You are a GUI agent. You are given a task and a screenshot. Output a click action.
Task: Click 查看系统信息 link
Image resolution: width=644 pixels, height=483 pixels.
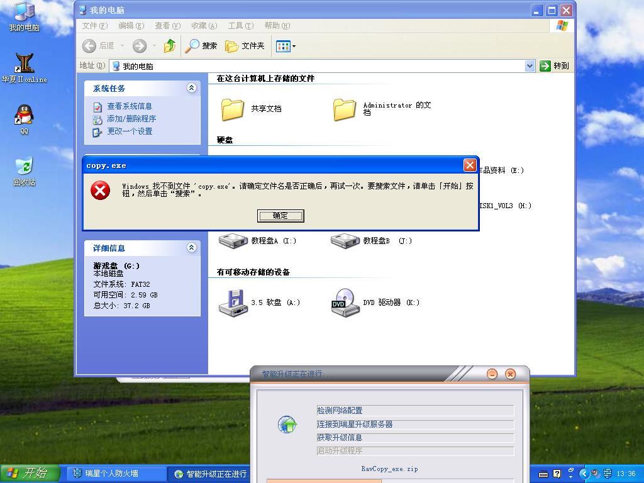point(130,106)
